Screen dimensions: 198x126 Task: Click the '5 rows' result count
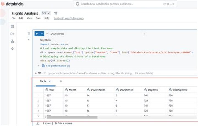(46, 123)
